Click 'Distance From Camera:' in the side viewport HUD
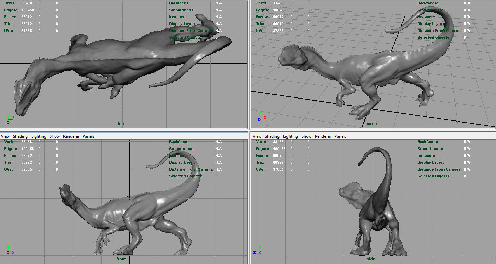This screenshot has height=264, width=496. pos(439,169)
